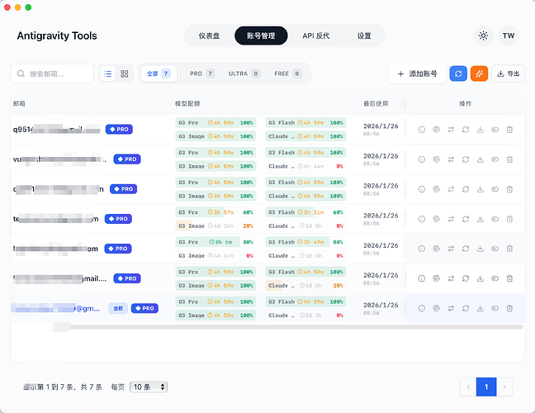The image size is (535, 413).
Task: Refresh quota for the 'te' account row
Action: (466, 219)
